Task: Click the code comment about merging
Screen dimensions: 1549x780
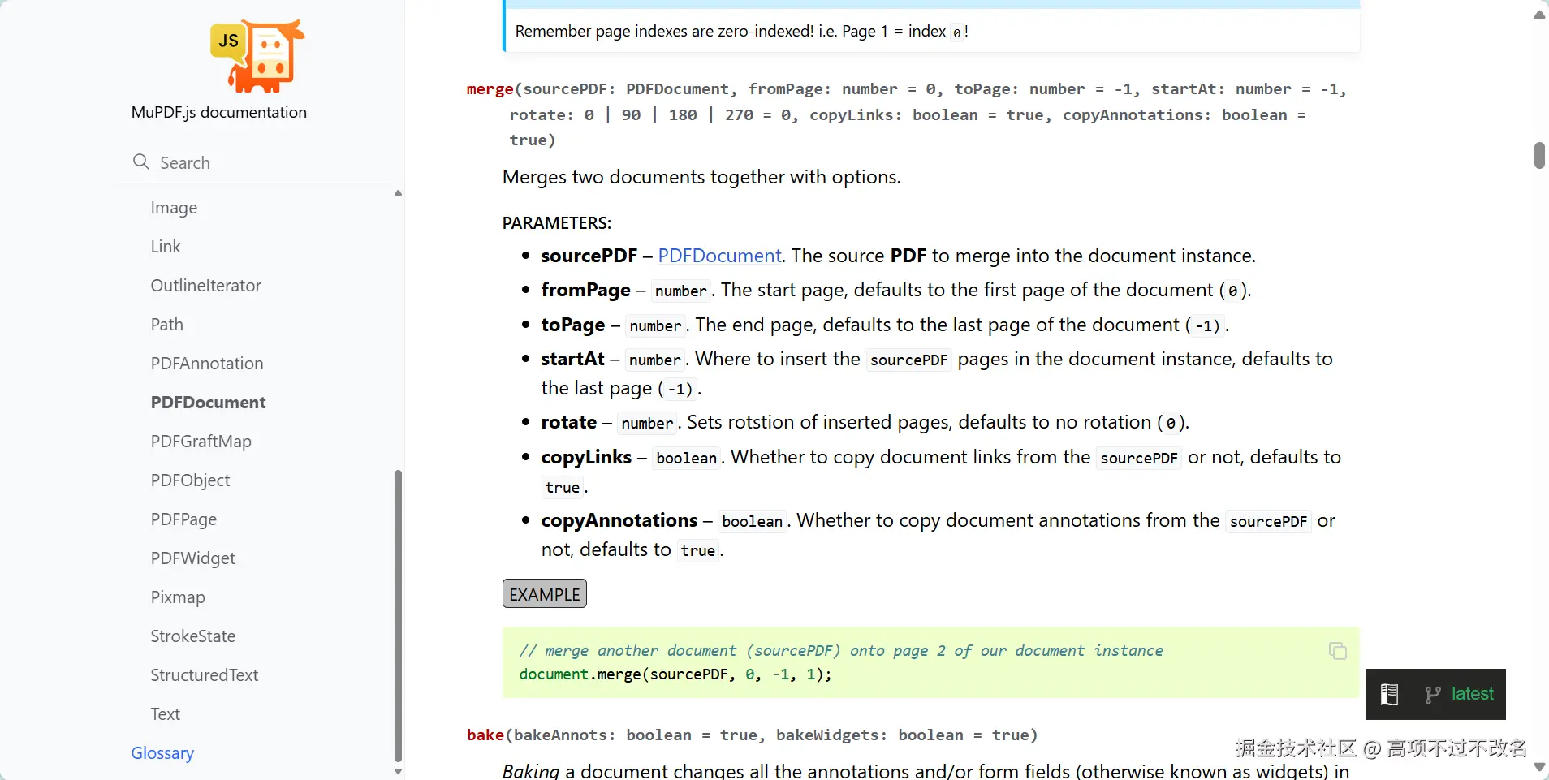Action: pos(841,650)
